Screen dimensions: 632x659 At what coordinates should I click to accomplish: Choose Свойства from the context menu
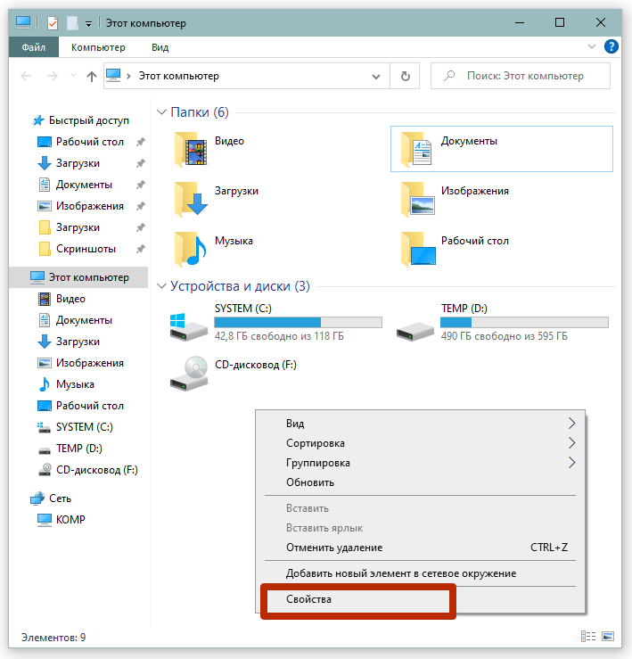[x=308, y=599]
